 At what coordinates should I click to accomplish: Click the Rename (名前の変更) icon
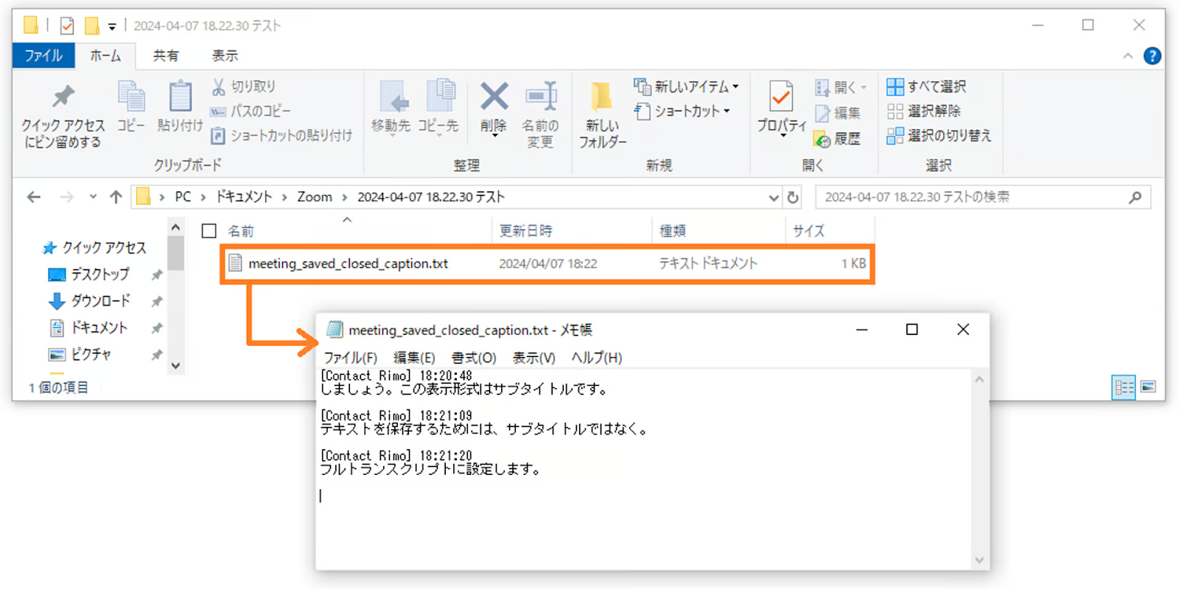click(540, 97)
